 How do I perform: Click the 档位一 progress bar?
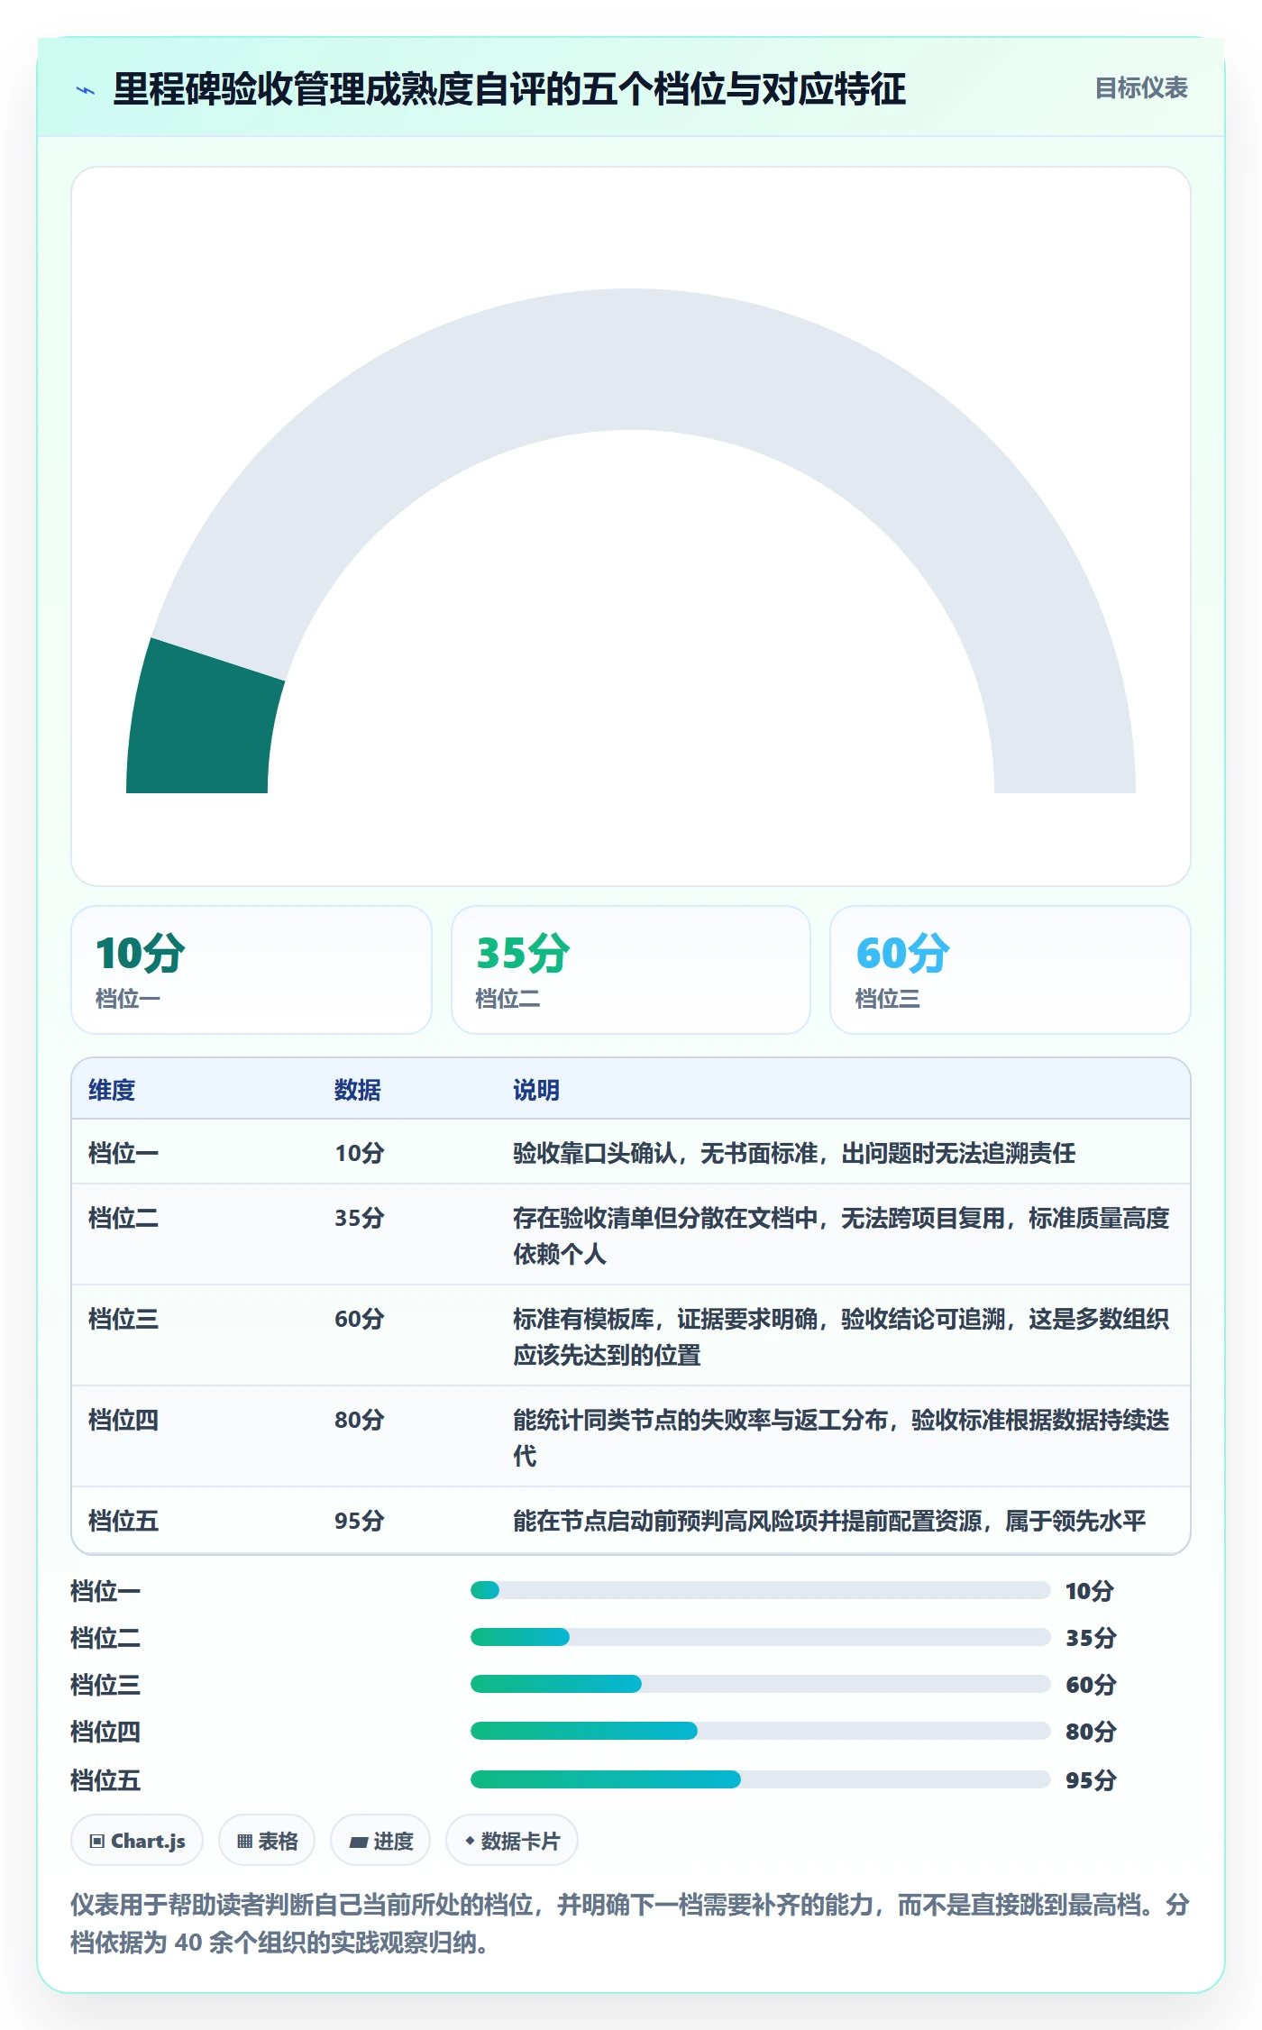click(760, 1590)
